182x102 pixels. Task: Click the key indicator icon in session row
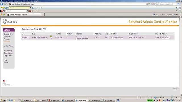click(x=51, y=37)
